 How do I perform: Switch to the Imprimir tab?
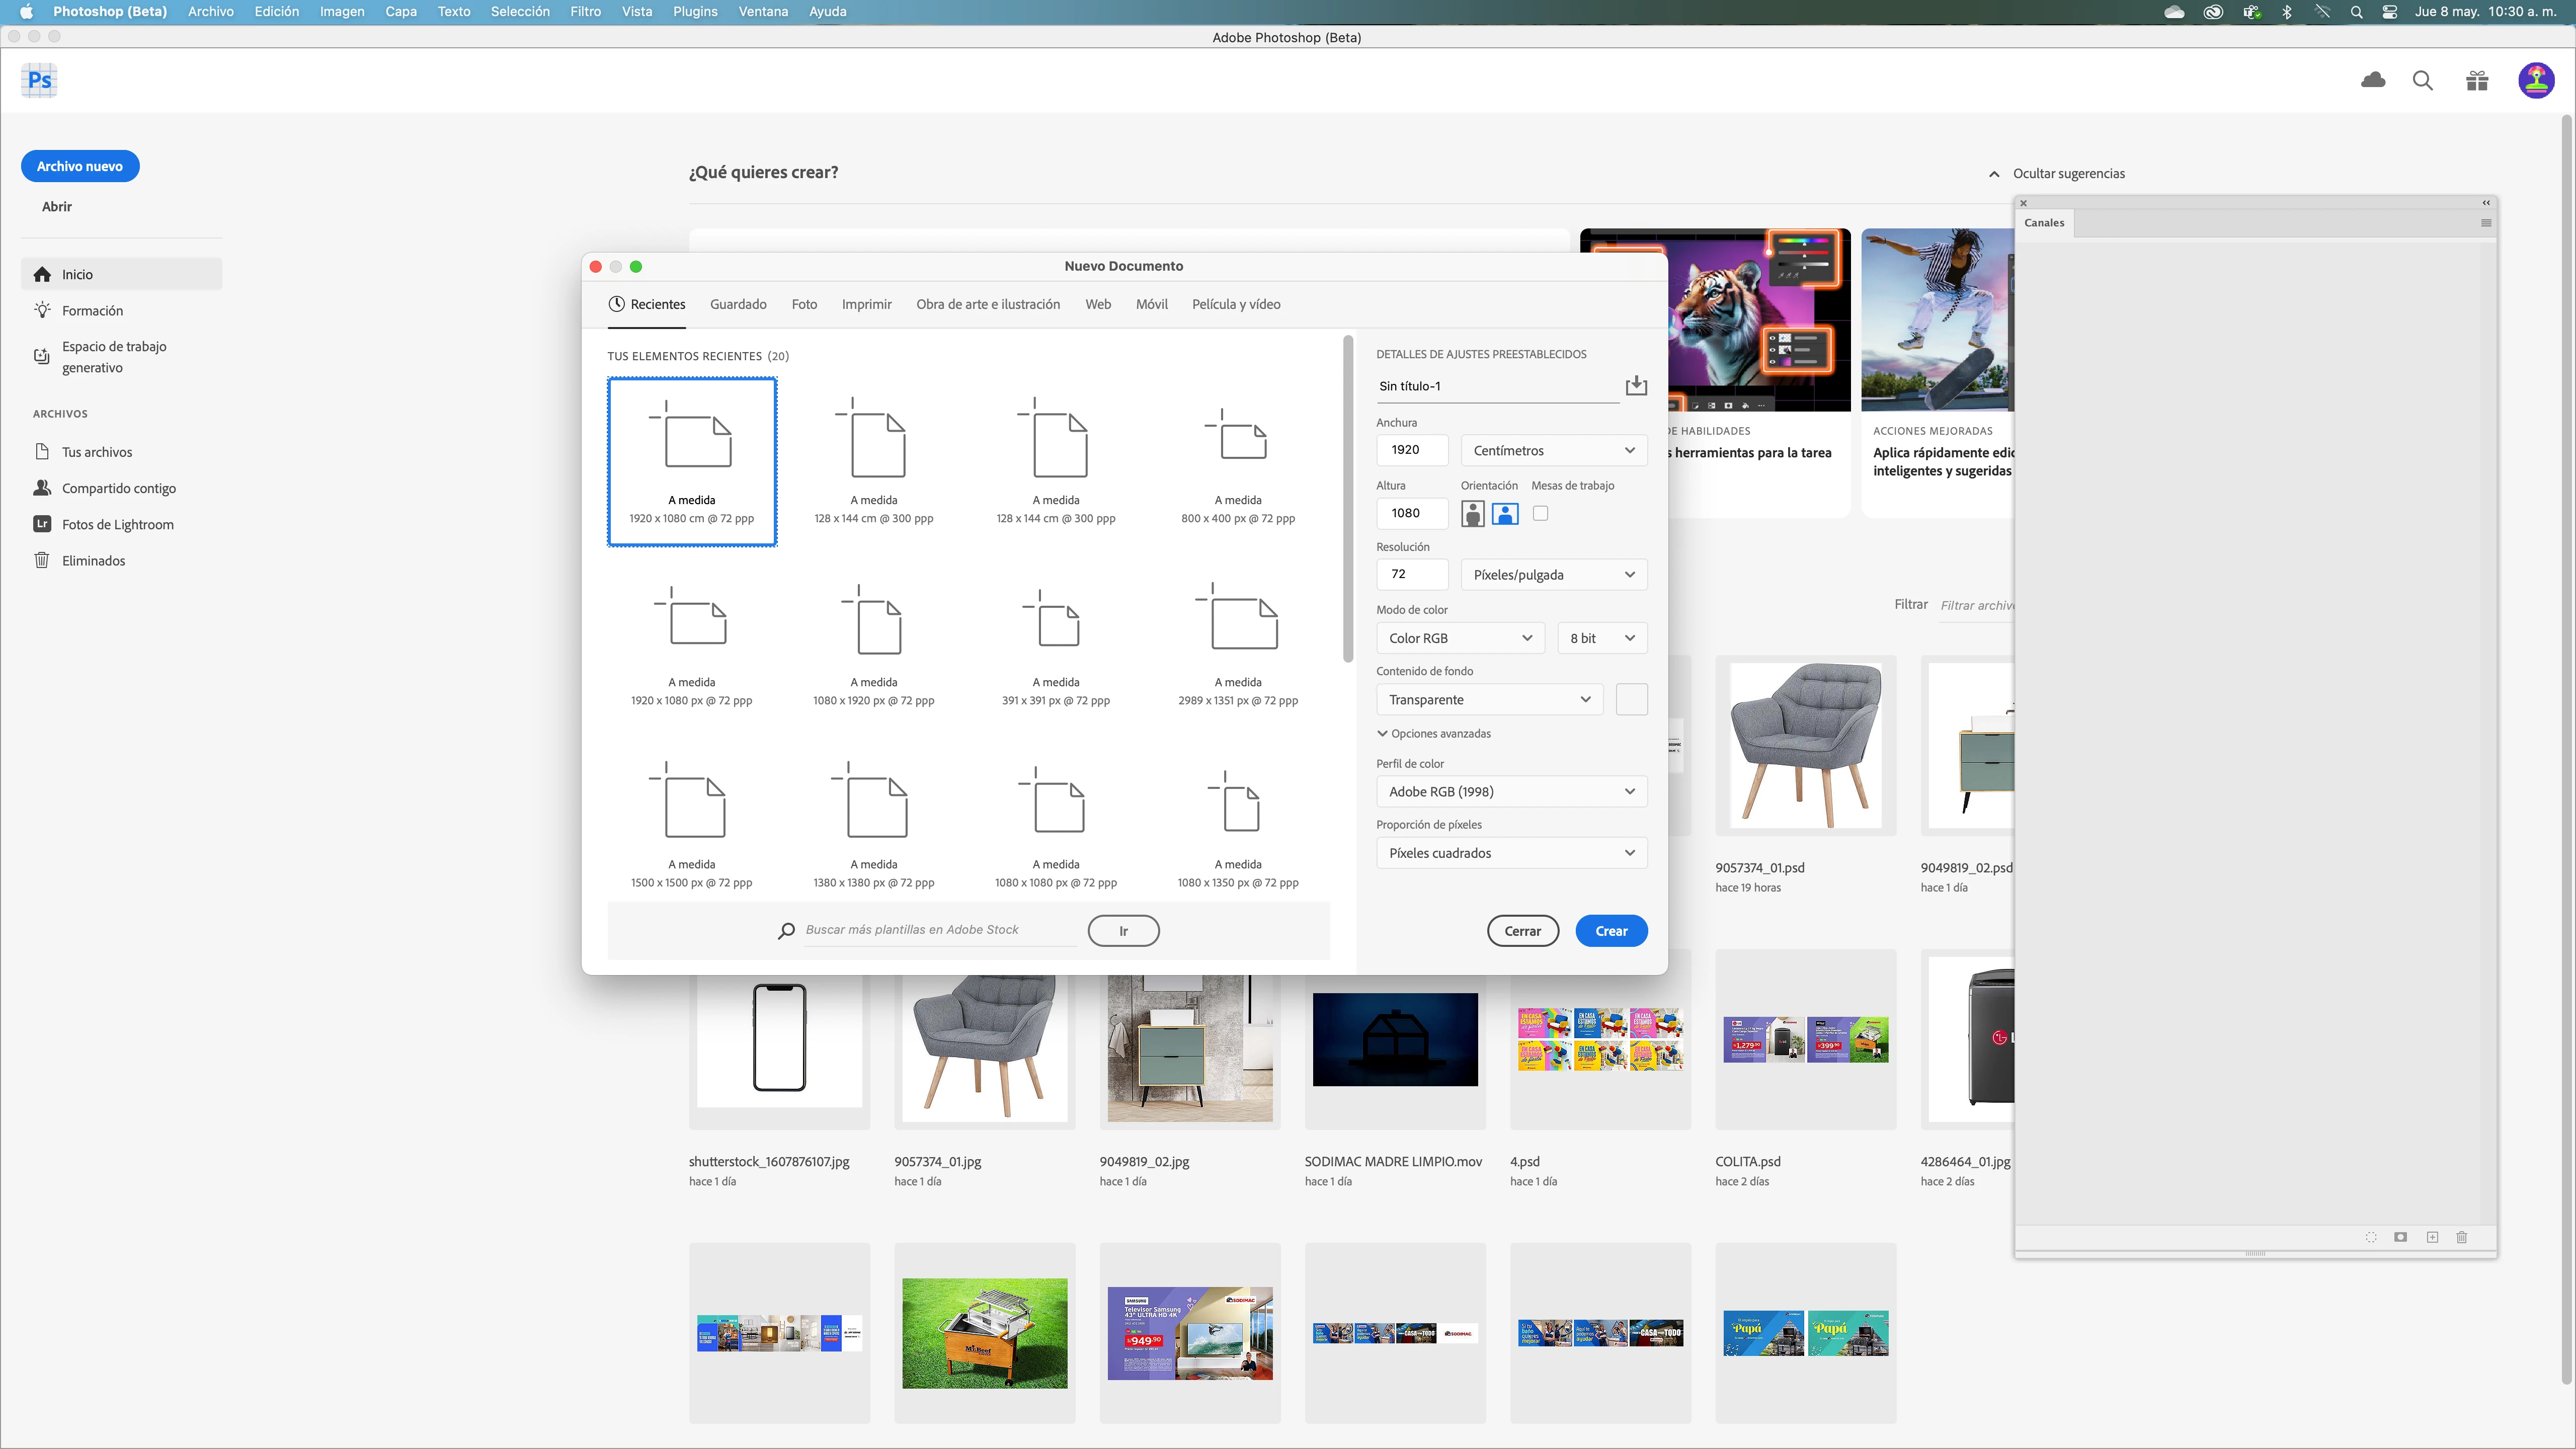866,304
